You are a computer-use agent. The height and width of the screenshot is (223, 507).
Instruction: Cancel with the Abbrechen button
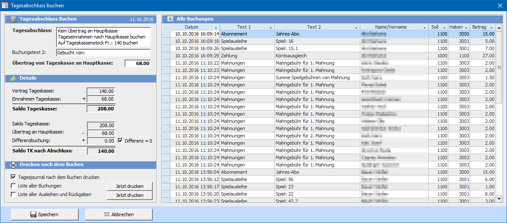[x=119, y=214]
